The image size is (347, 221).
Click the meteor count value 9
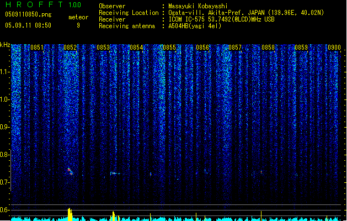(78, 25)
